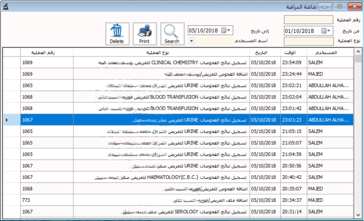Viewport: 364px width, 221px height.
Task: Click the التاريخ column header
Action: pos(261,53)
